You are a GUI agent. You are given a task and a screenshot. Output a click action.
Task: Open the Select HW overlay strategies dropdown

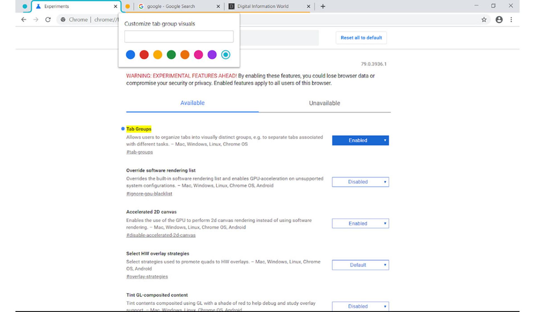360,265
